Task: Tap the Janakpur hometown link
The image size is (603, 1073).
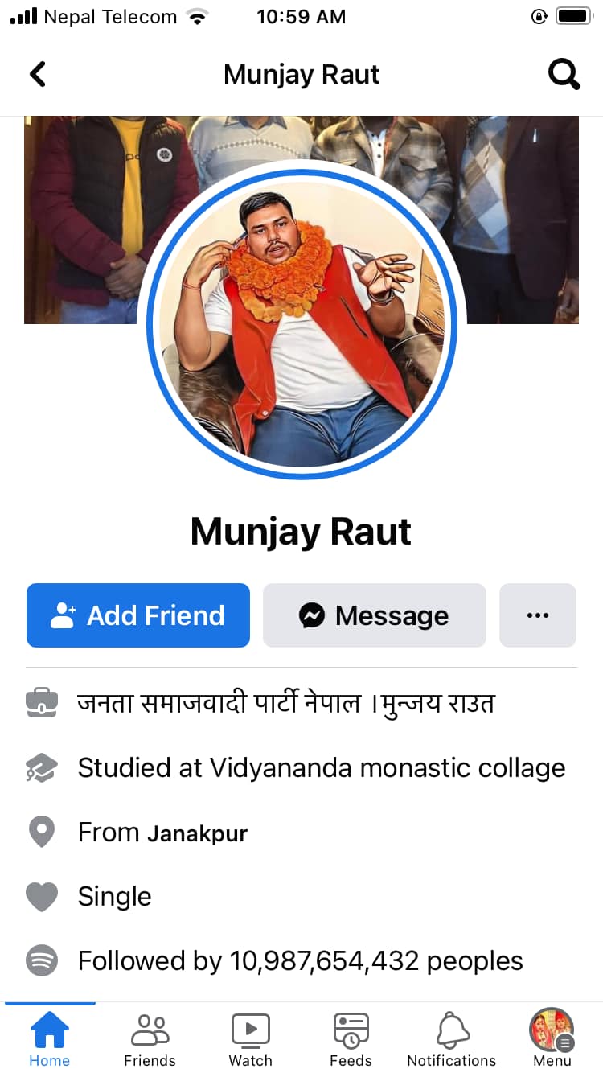Action: pyautogui.click(x=197, y=833)
